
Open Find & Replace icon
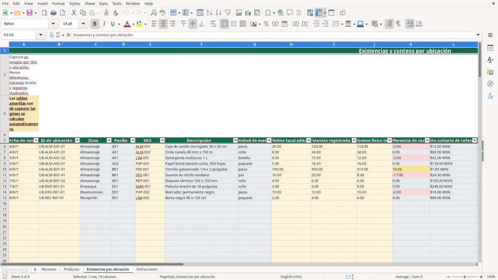pyautogui.click(x=154, y=13)
